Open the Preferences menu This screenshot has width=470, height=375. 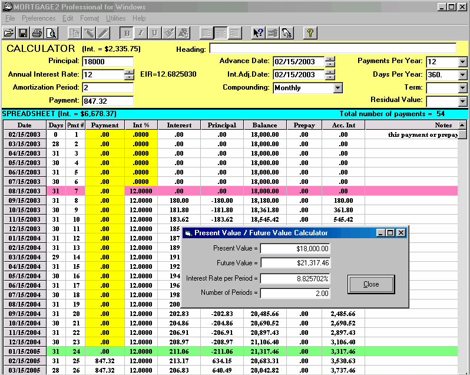click(39, 18)
